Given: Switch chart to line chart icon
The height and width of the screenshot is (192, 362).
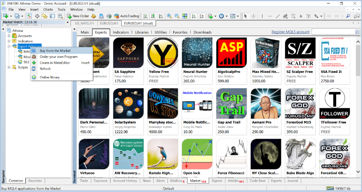Looking at the screenshot, I should 161,16.
